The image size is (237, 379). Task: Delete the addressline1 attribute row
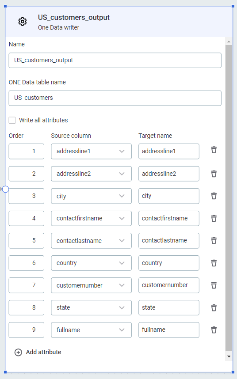214,150
